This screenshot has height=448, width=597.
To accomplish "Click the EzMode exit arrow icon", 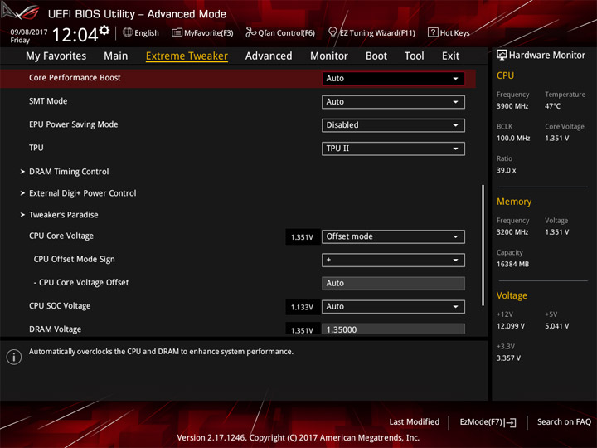I will pyautogui.click(x=511, y=422).
